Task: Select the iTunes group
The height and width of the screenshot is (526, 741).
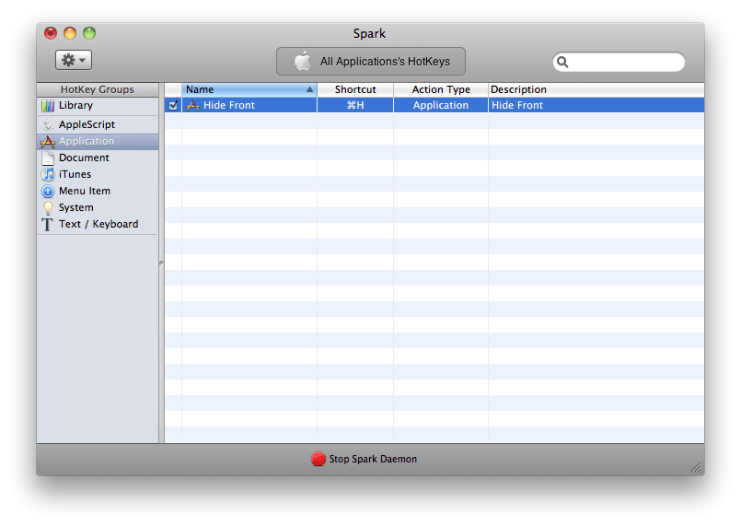Action: point(98,174)
